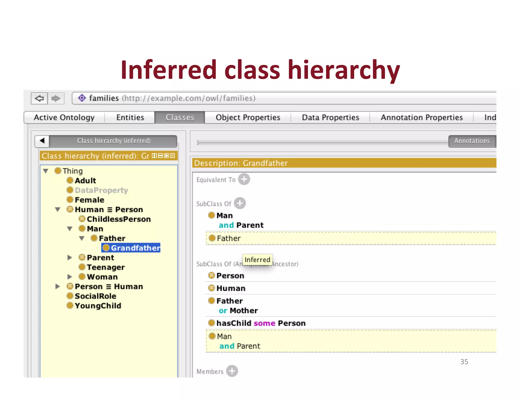The width and height of the screenshot is (520, 401).
Task: Switch to the Data Properties tab
Action: tap(330, 117)
